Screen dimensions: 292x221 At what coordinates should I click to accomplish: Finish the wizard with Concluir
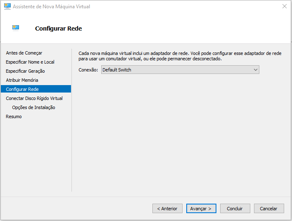235,208
